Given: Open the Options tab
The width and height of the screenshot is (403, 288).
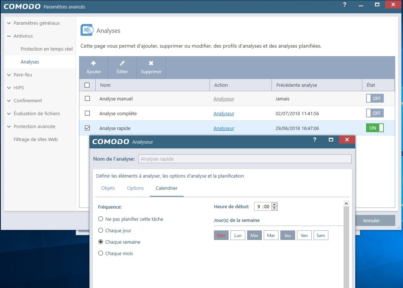Looking at the screenshot, I should [135, 188].
